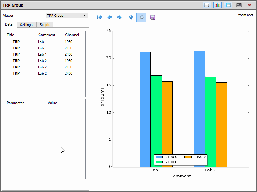Click the Channel column header
This screenshot has height=192, width=257.
tap(71, 35)
